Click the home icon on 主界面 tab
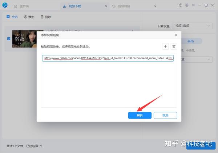Viewport: 218px width, 153px height. 16,6
